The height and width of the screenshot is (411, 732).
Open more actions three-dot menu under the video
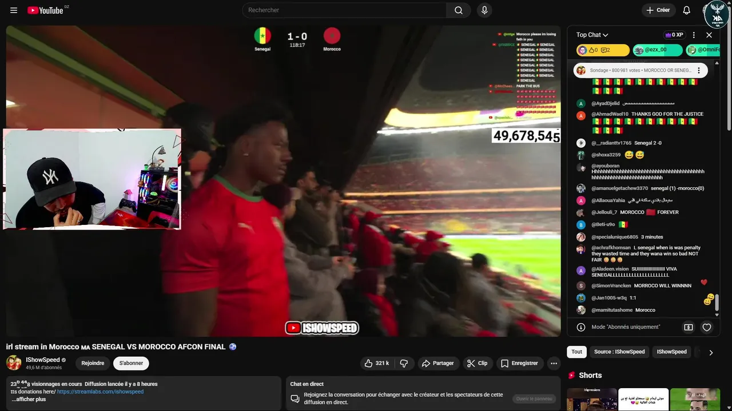point(554,363)
